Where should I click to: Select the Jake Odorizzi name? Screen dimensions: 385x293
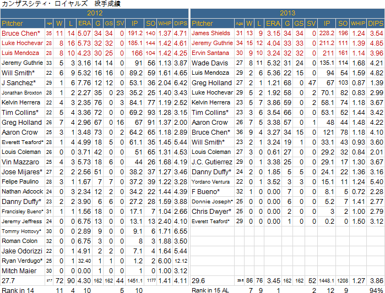(22, 251)
